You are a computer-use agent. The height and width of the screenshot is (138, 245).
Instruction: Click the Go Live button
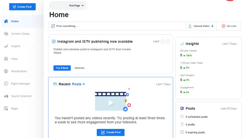229,26
